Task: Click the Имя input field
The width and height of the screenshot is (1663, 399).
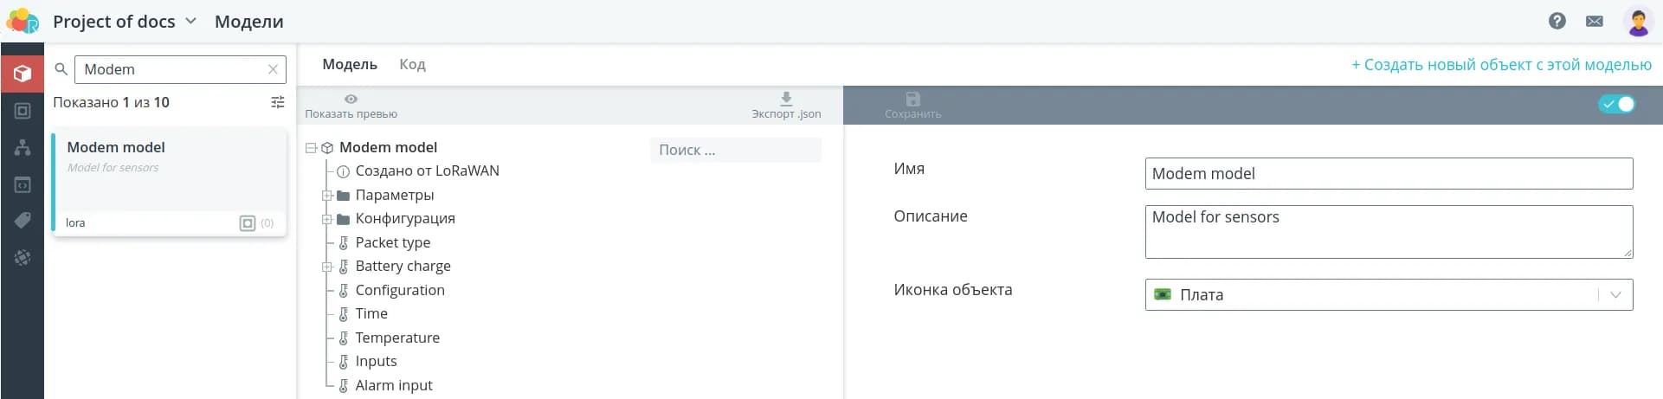Action: [1388, 174]
